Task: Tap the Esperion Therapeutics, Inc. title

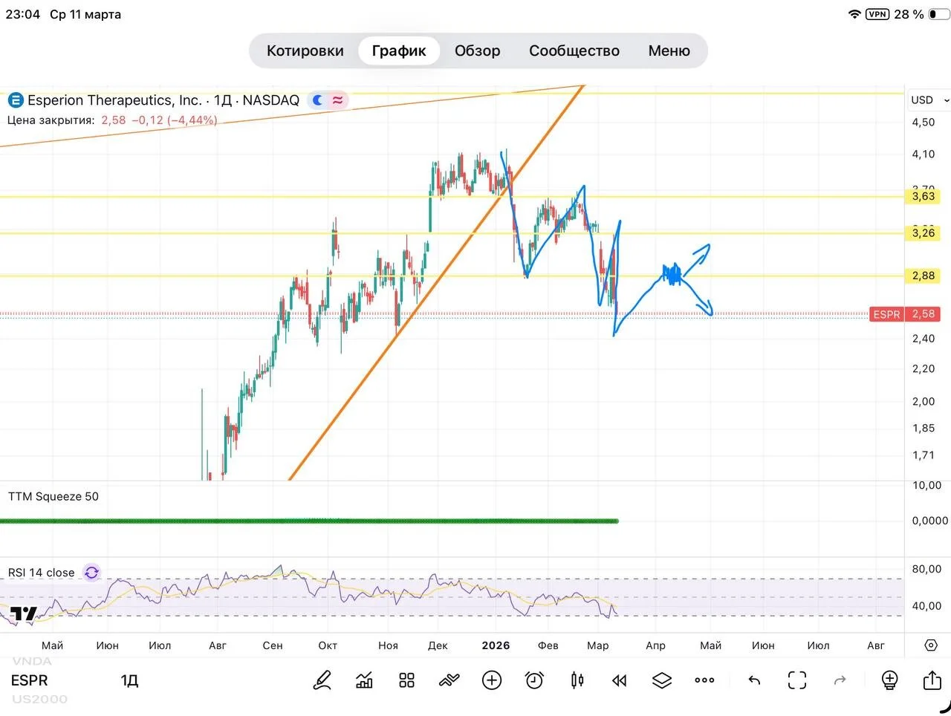Action: click(114, 100)
